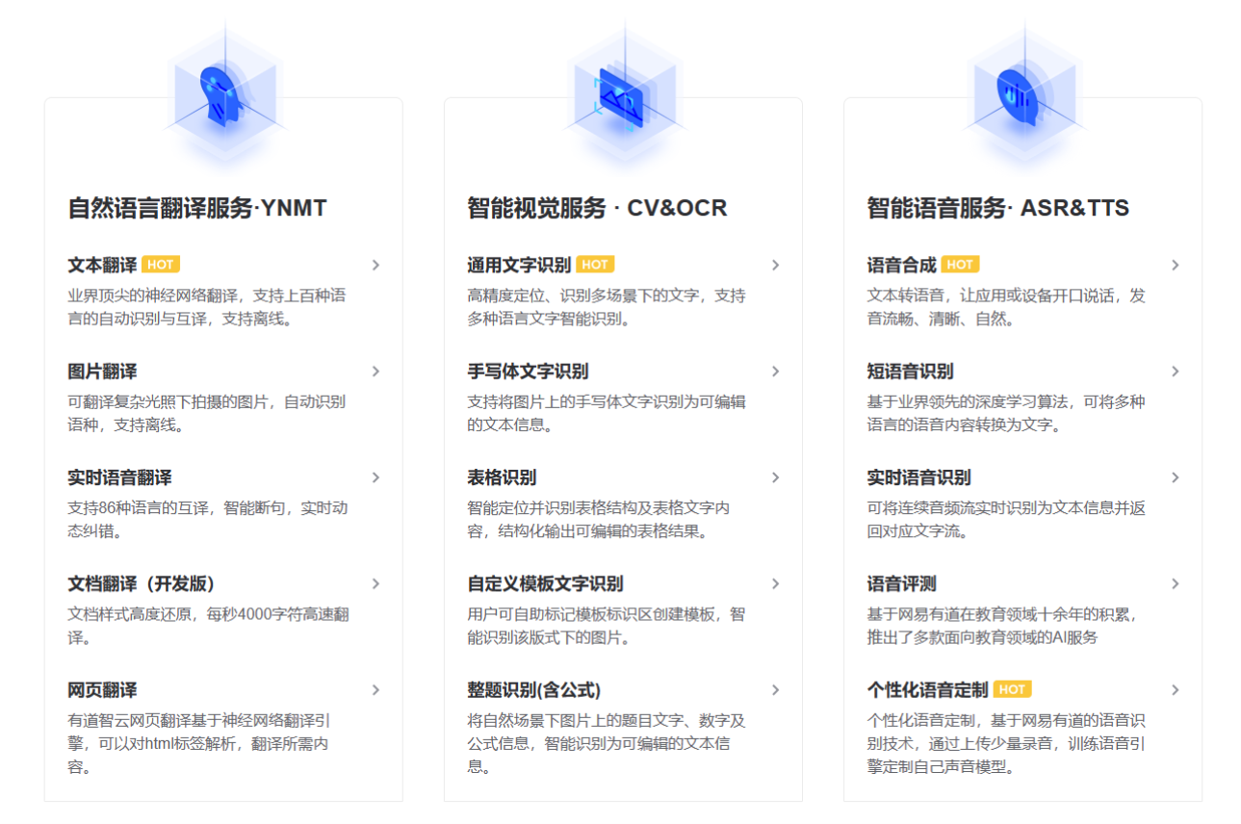Viewport: 1241px width, 824px height.
Task: Click the HOT badge beside 通用文字识别
Action: tap(595, 265)
